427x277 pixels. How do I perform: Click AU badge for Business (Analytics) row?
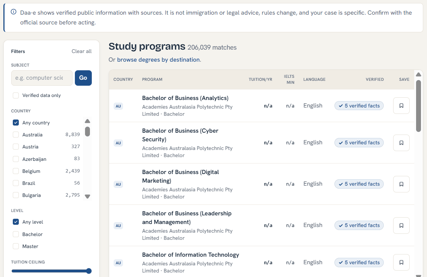click(x=118, y=106)
